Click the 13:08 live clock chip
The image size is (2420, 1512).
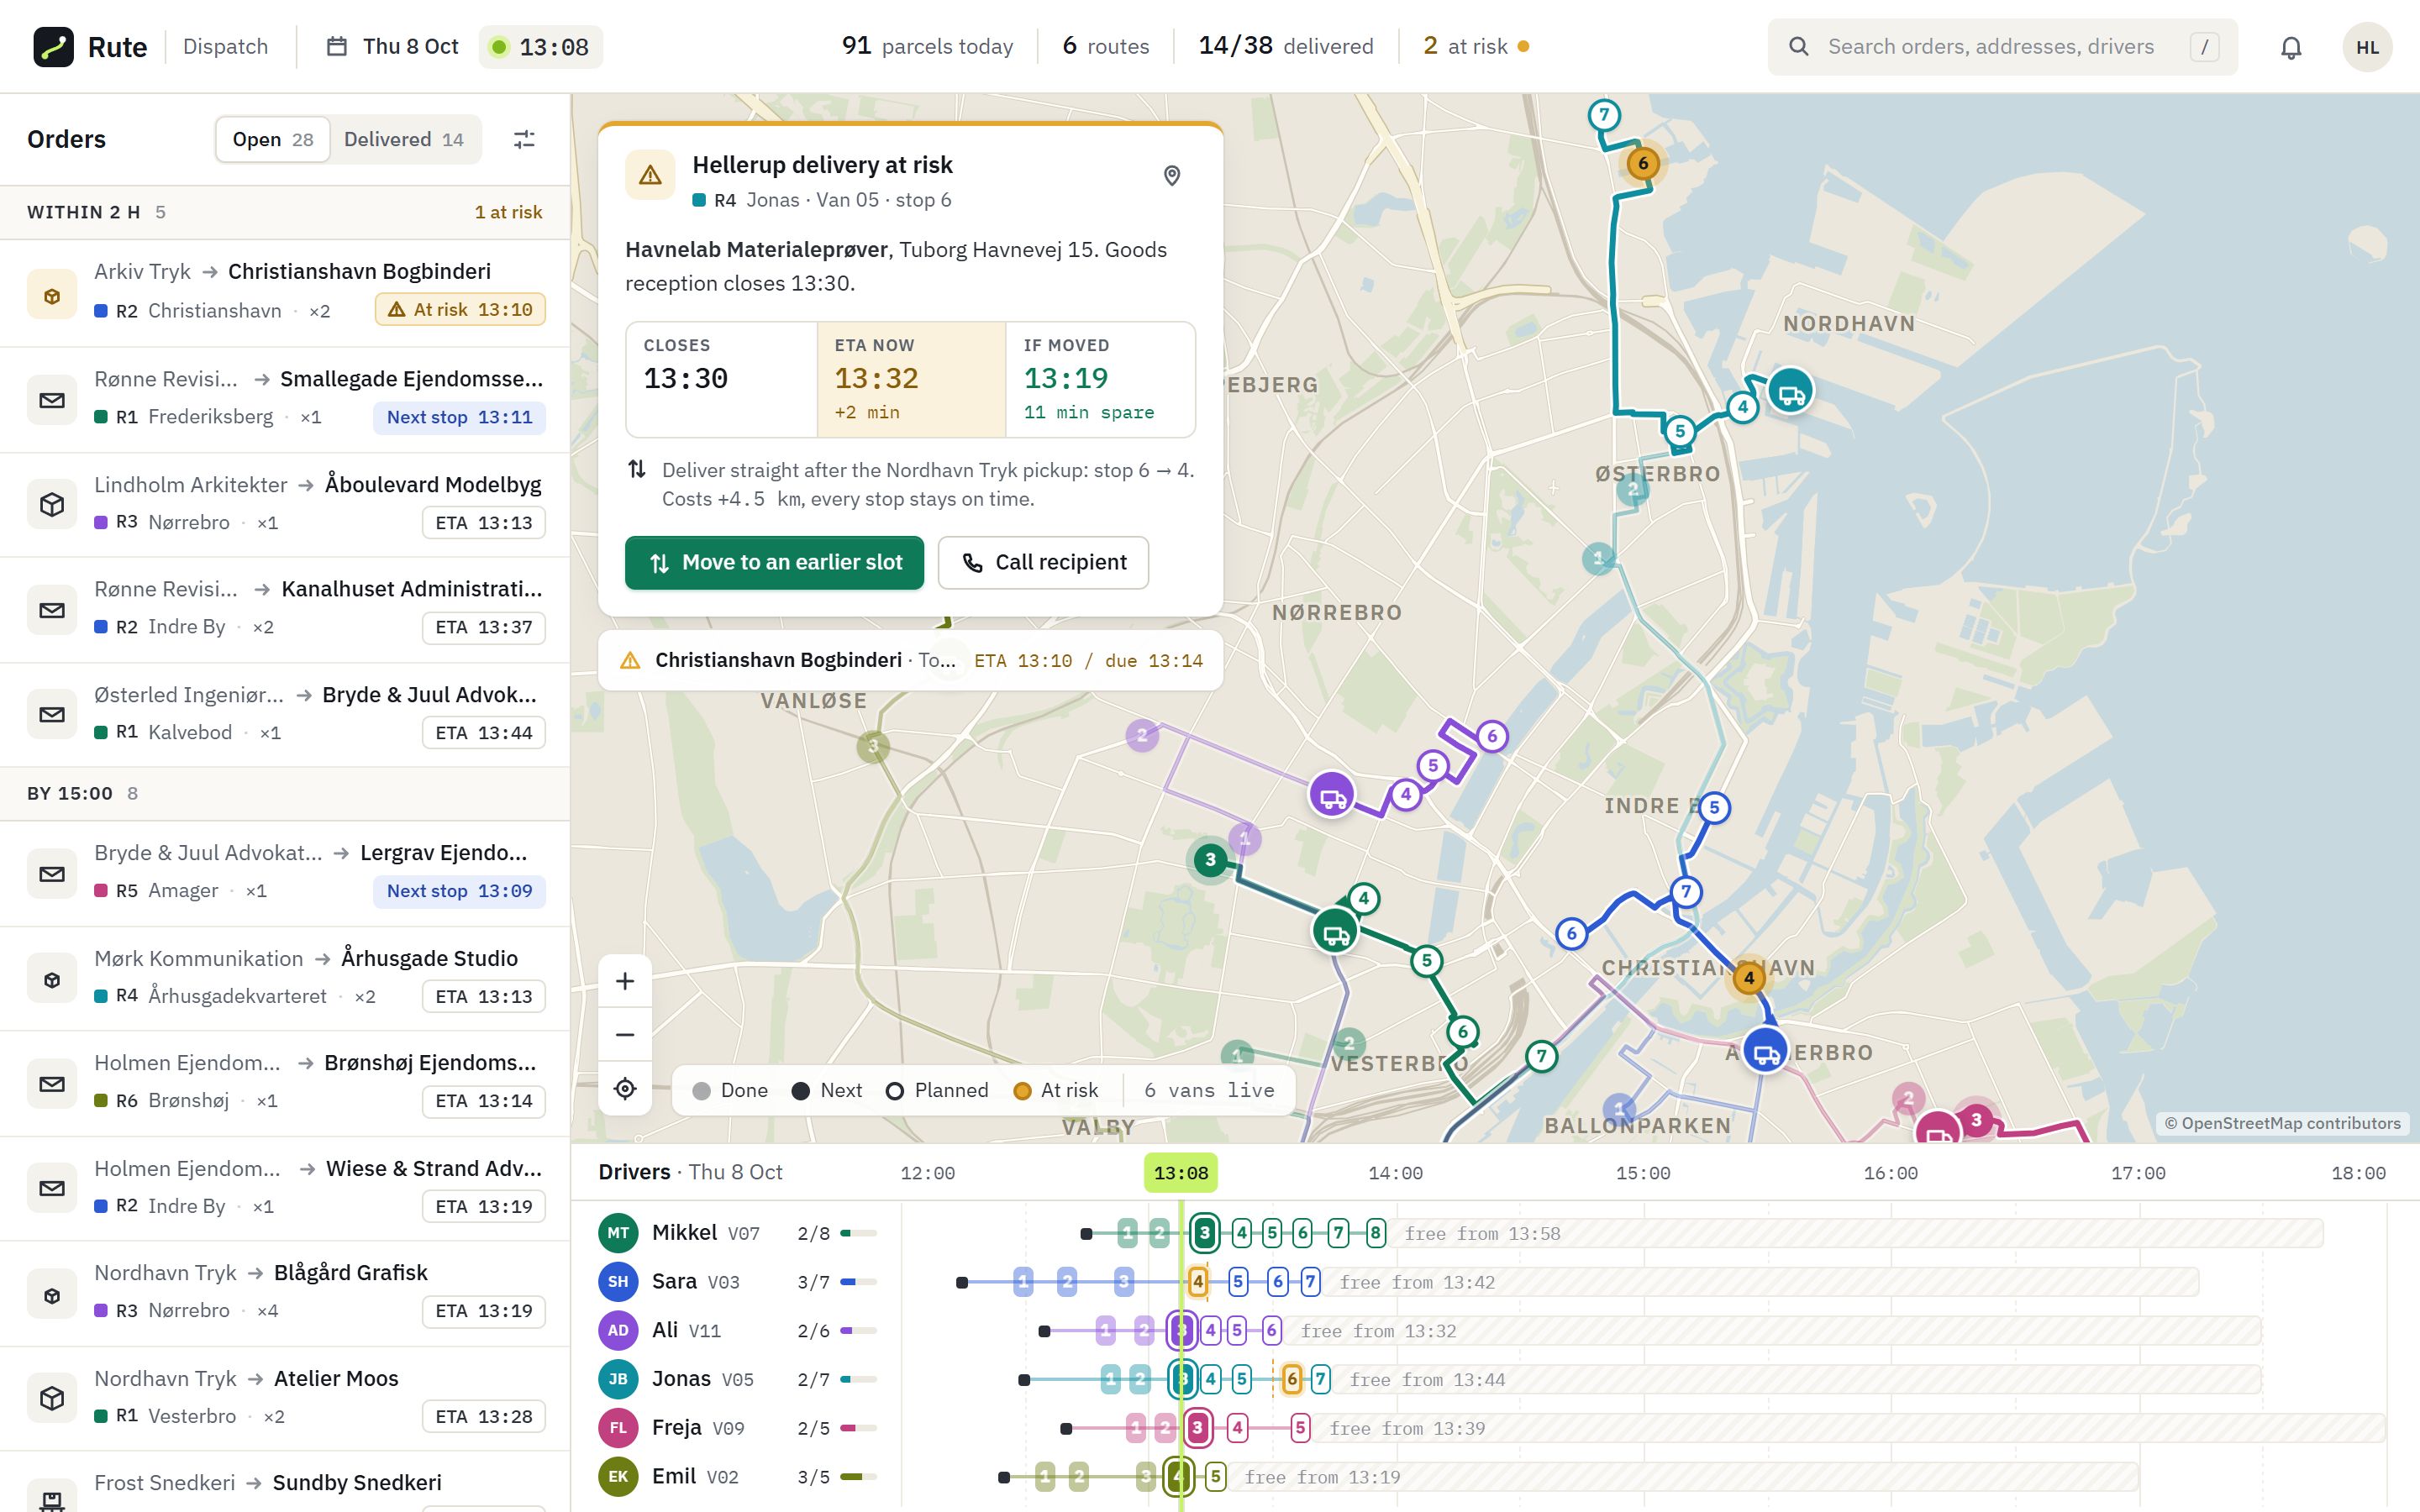click(541, 47)
